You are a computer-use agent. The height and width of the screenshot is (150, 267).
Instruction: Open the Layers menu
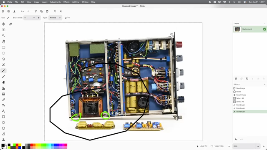[x=45, y=2]
